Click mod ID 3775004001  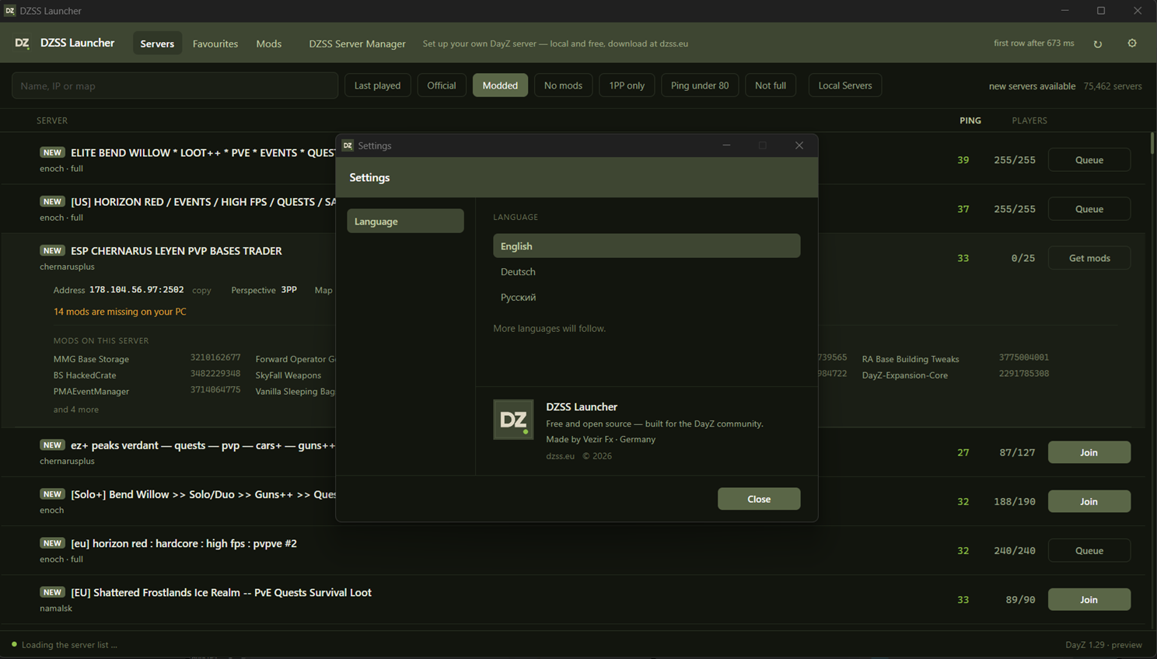(1024, 357)
